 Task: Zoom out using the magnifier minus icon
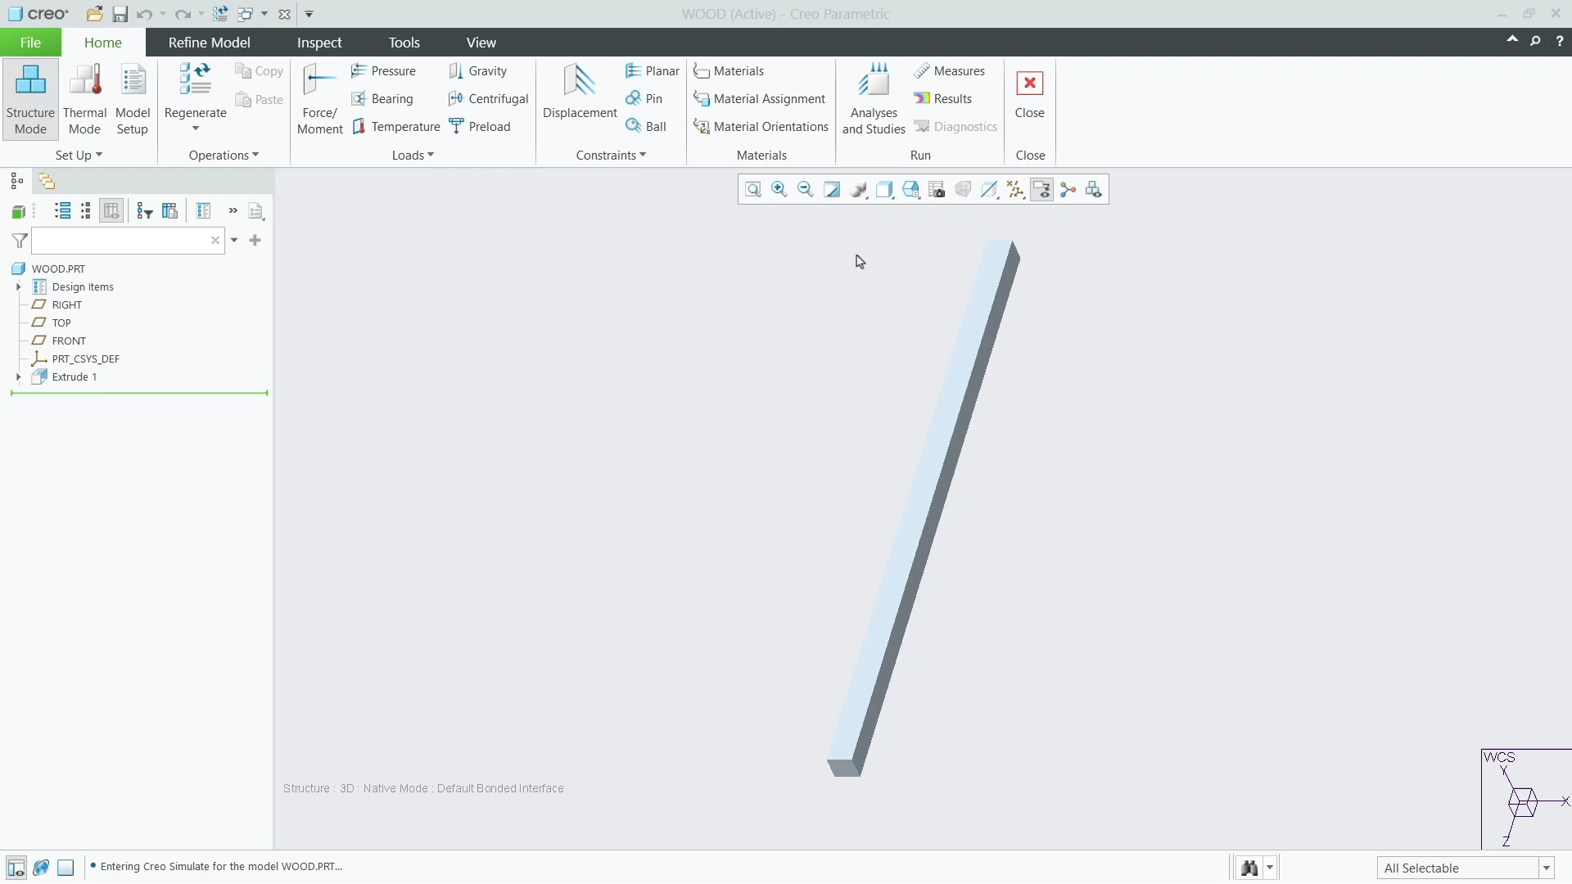806,190
